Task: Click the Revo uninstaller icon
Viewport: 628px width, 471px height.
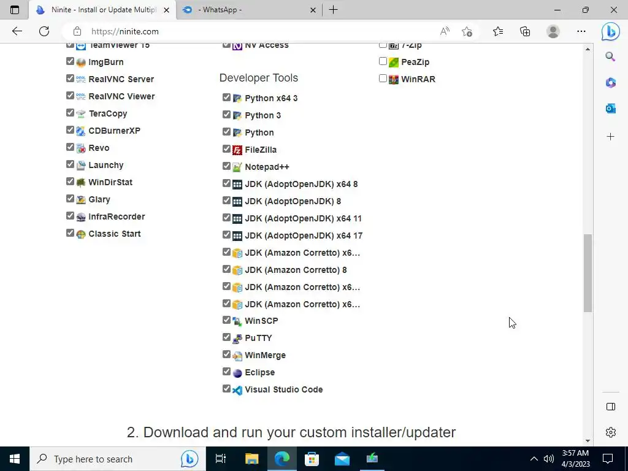Action: [x=81, y=148]
